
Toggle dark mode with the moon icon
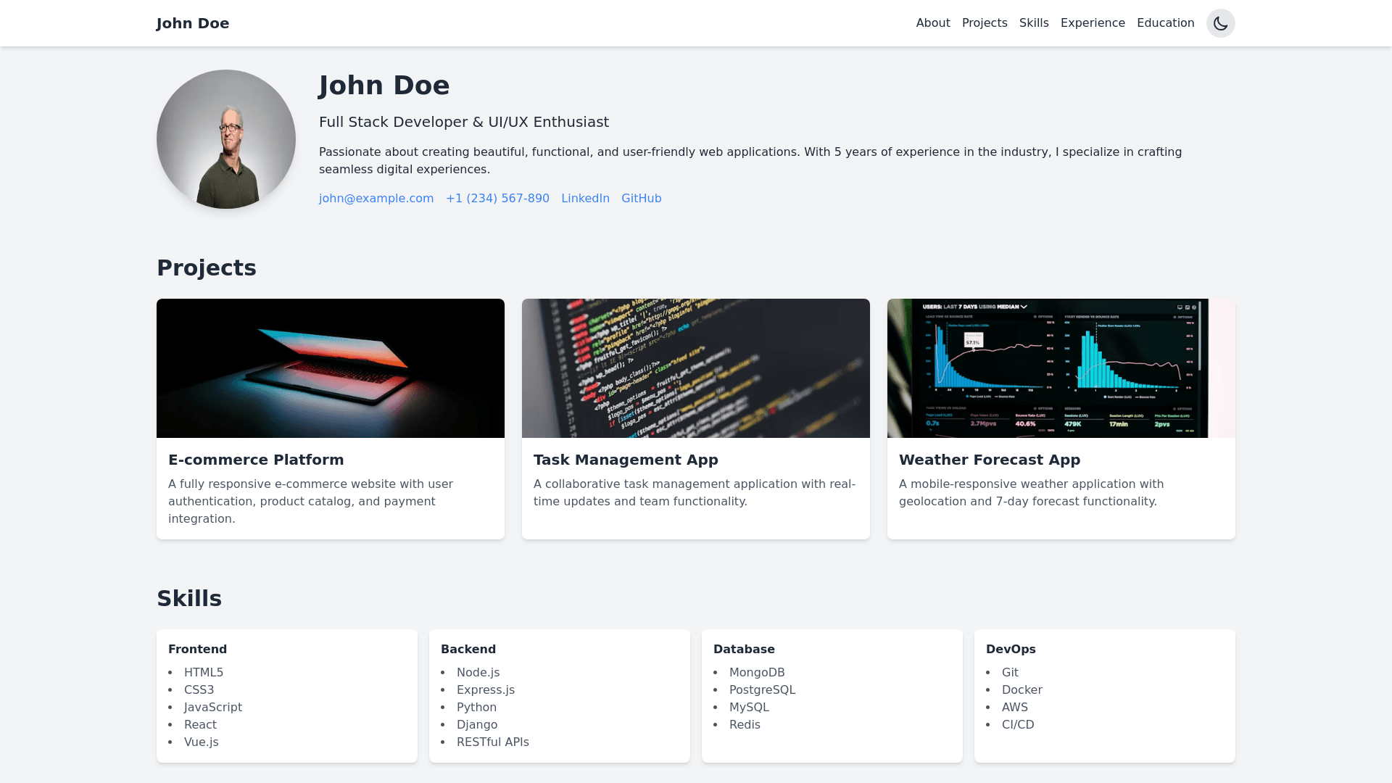pyautogui.click(x=1220, y=23)
